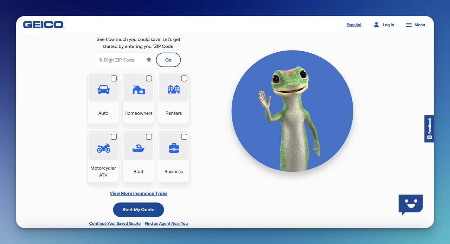Click the briefcase icon for Business
The image size is (450, 244).
point(174,148)
